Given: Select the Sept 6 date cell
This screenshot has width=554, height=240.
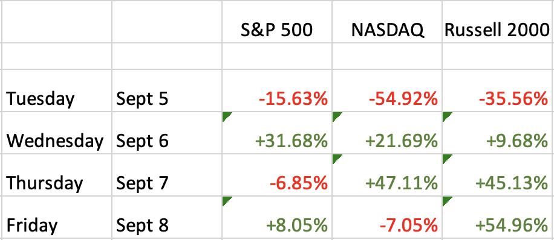Looking at the screenshot, I should pyautogui.click(x=167, y=133).
